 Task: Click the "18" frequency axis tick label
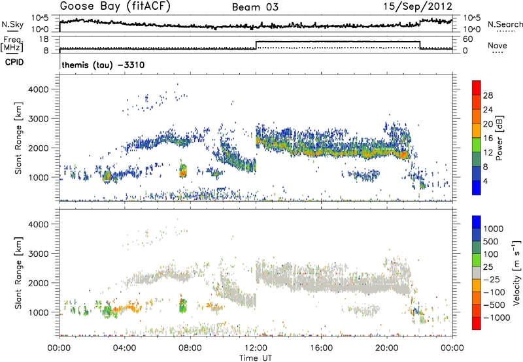coord(44,39)
